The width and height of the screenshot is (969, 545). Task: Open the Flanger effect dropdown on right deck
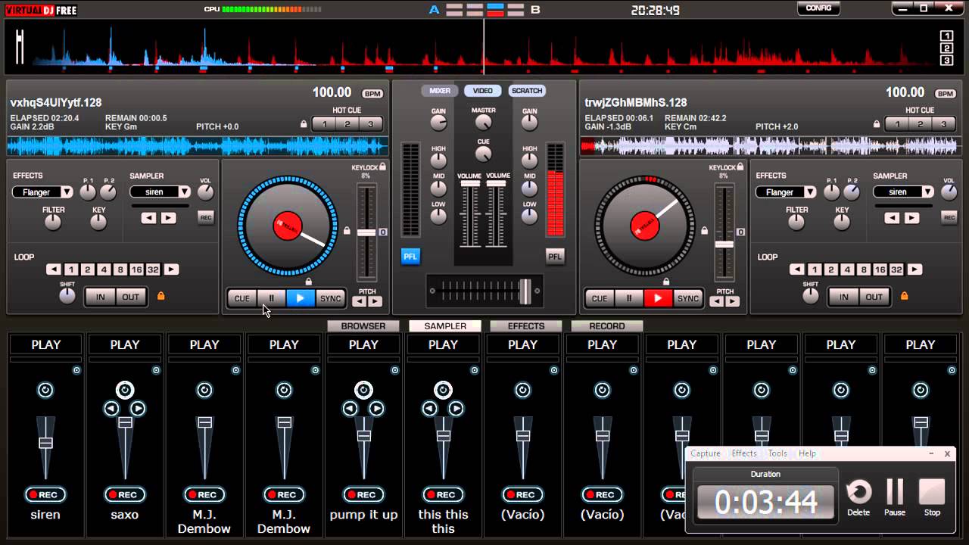pos(786,192)
